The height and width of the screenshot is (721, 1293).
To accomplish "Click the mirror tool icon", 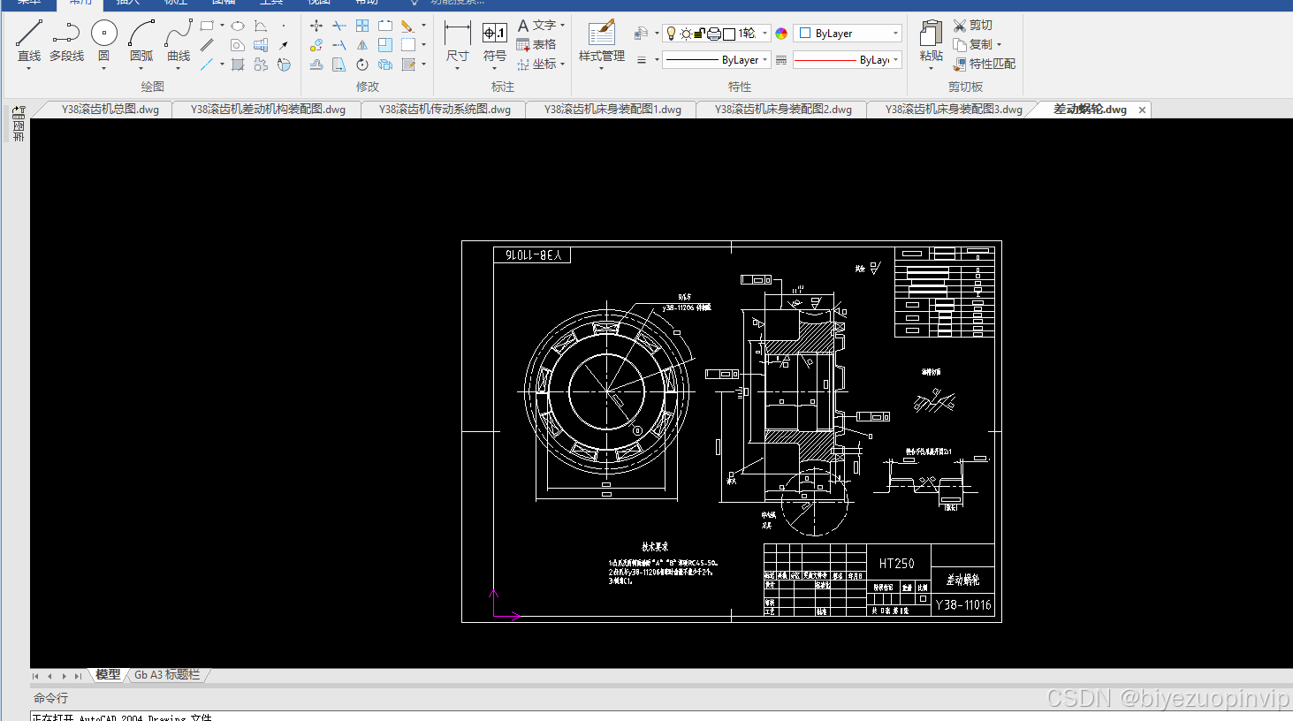I will (362, 45).
